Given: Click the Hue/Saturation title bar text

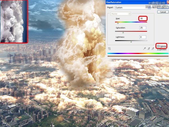Looking at the screenshot, I should (114, 2).
